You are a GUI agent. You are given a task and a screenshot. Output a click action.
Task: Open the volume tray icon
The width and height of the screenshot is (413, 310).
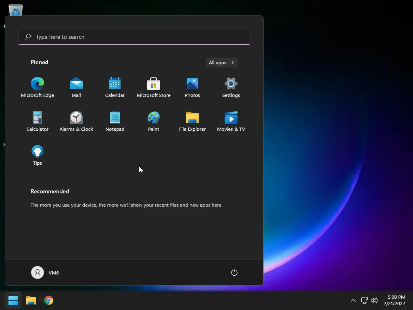374,300
